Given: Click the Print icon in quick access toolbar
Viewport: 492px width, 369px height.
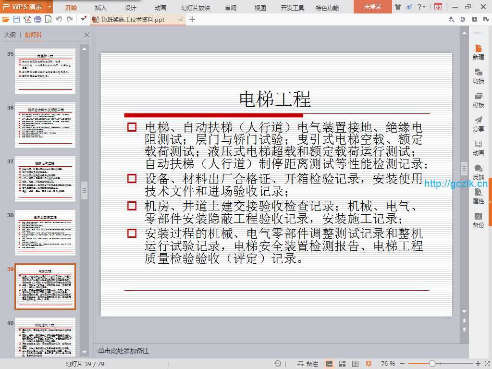Looking at the screenshot, I should [x=37, y=19].
